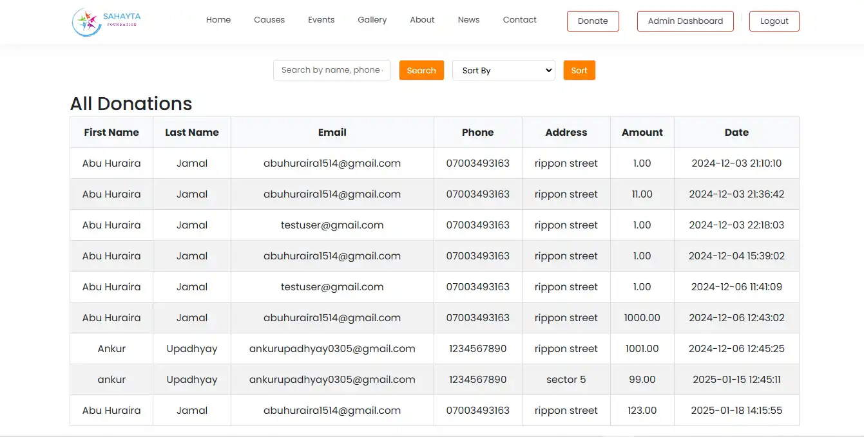Select the testuser@gmail.com email on 2024-12-03
This screenshot has width=864, height=437.
pyautogui.click(x=332, y=225)
